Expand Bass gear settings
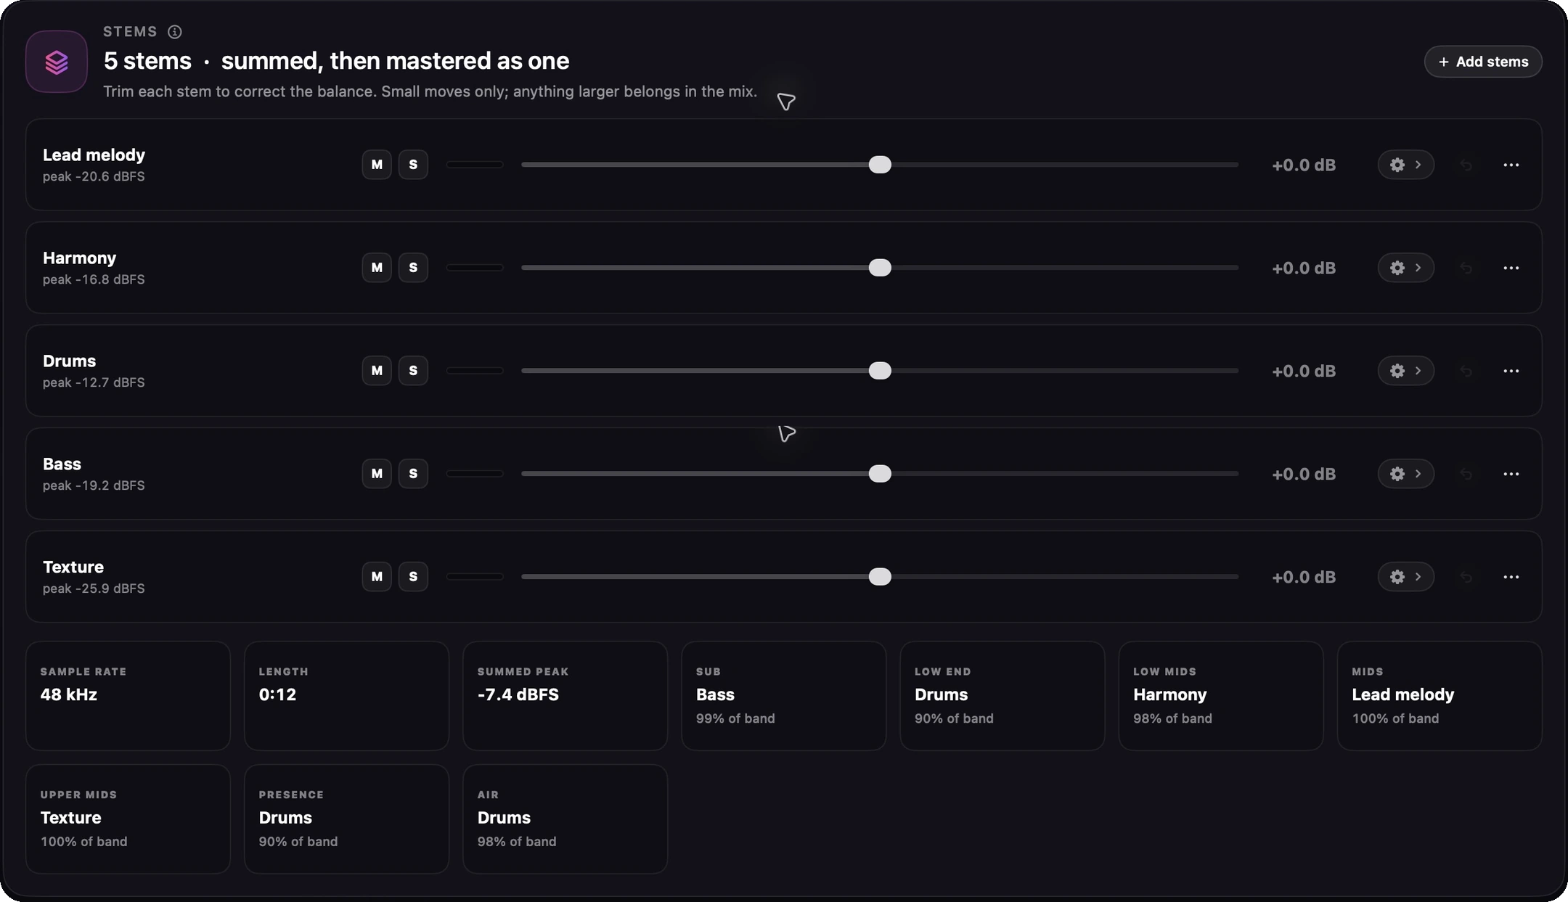Image resolution: width=1568 pixels, height=902 pixels. click(1406, 474)
